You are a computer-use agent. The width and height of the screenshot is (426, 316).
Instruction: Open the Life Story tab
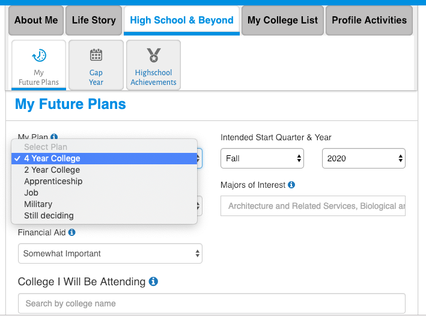pyautogui.click(x=94, y=20)
